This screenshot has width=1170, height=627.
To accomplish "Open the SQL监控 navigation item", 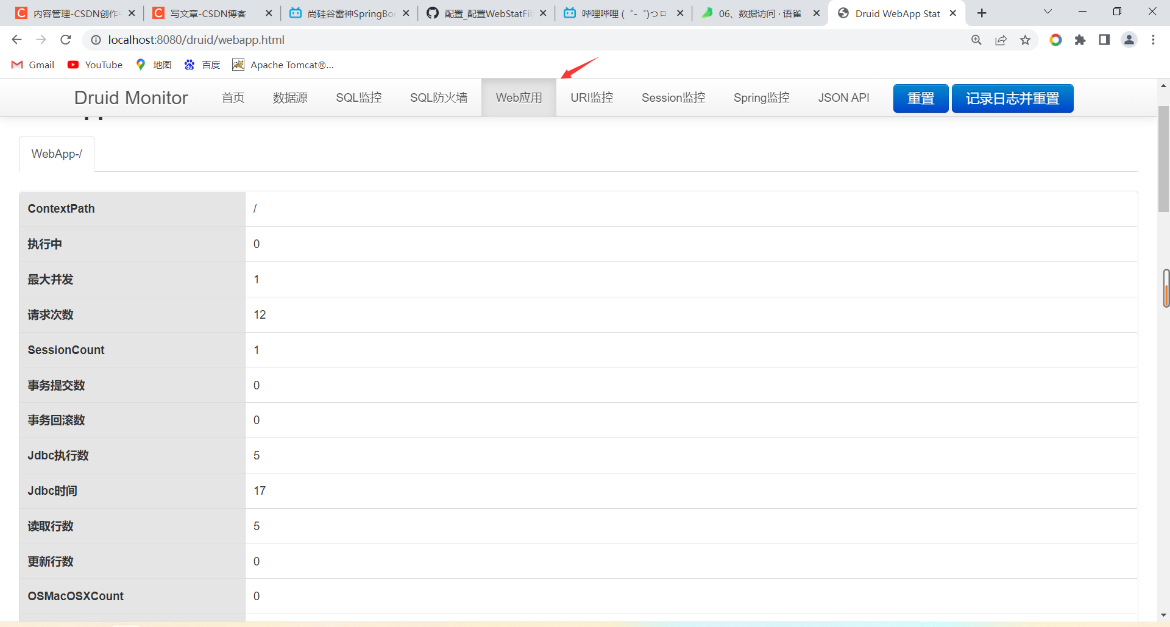I will 359,97.
